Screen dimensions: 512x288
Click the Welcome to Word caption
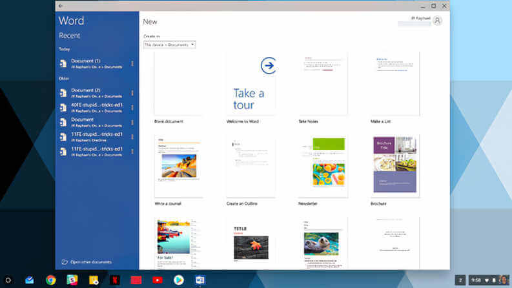243,121
